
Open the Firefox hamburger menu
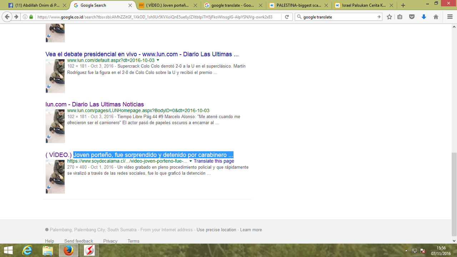click(x=450, y=17)
